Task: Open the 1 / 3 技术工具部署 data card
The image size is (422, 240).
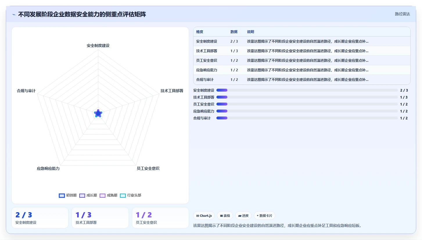Action: pyautogui.click(x=100, y=218)
